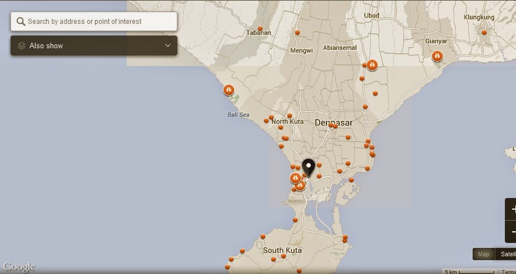Screen dimensions: 516x274
Task: Click the magnifying glass search icon
Action: pos(21,22)
